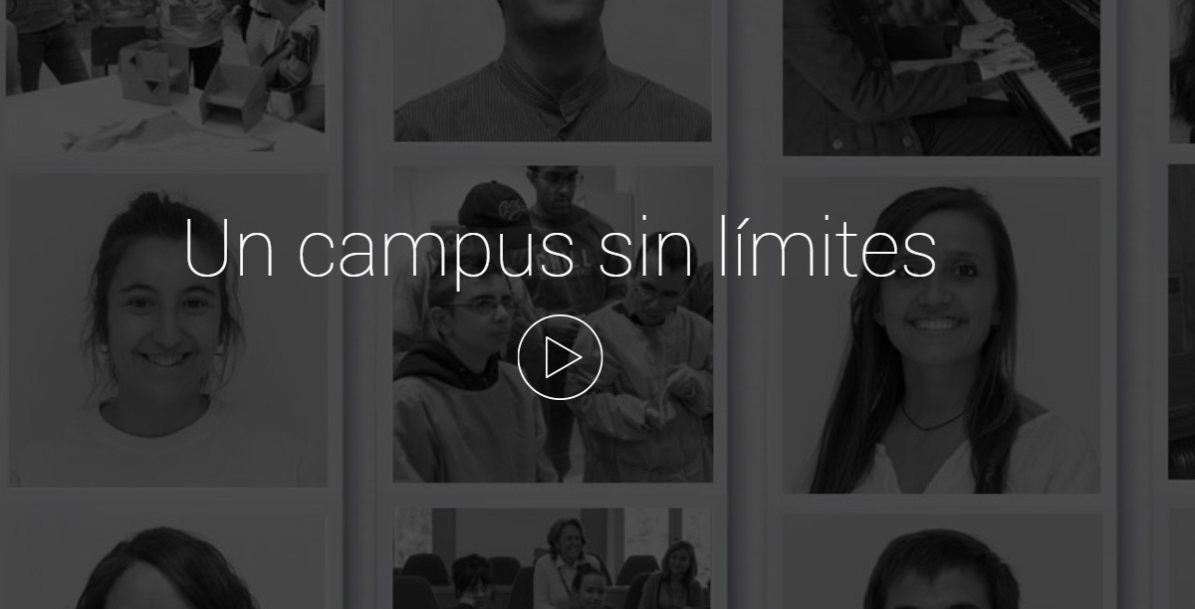Open the narrow cropped photo right of long-haired woman

point(1181,322)
